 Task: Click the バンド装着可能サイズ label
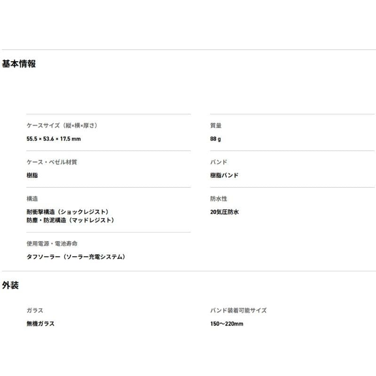tap(238, 311)
